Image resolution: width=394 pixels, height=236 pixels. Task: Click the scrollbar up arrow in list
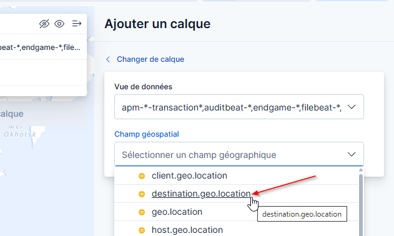(x=361, y=170)
